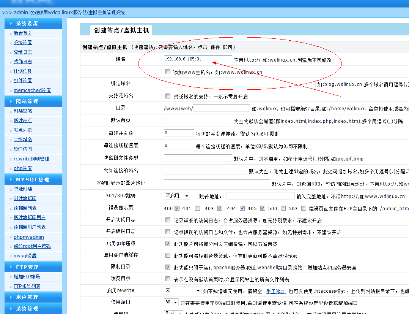Click the 每IP并发数 input field
The height and width of the screenshot is (314, 409).
[179, 133]
